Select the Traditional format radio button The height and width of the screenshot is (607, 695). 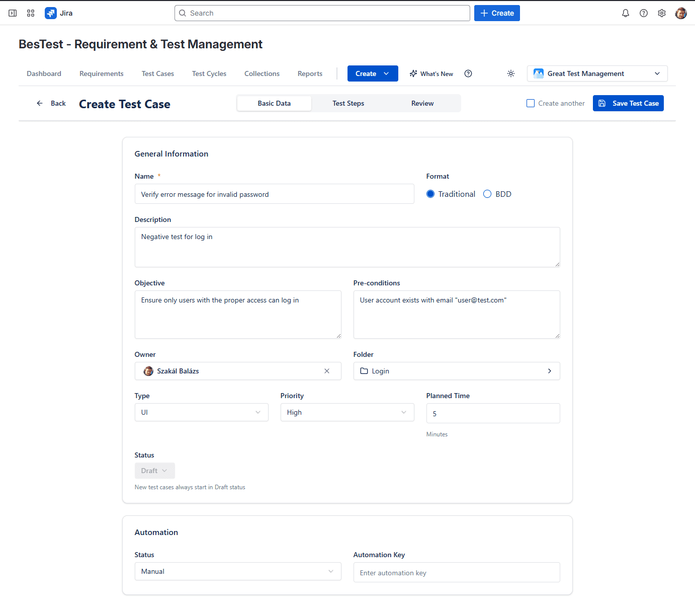pyautogui.click(x=430, y=194)
